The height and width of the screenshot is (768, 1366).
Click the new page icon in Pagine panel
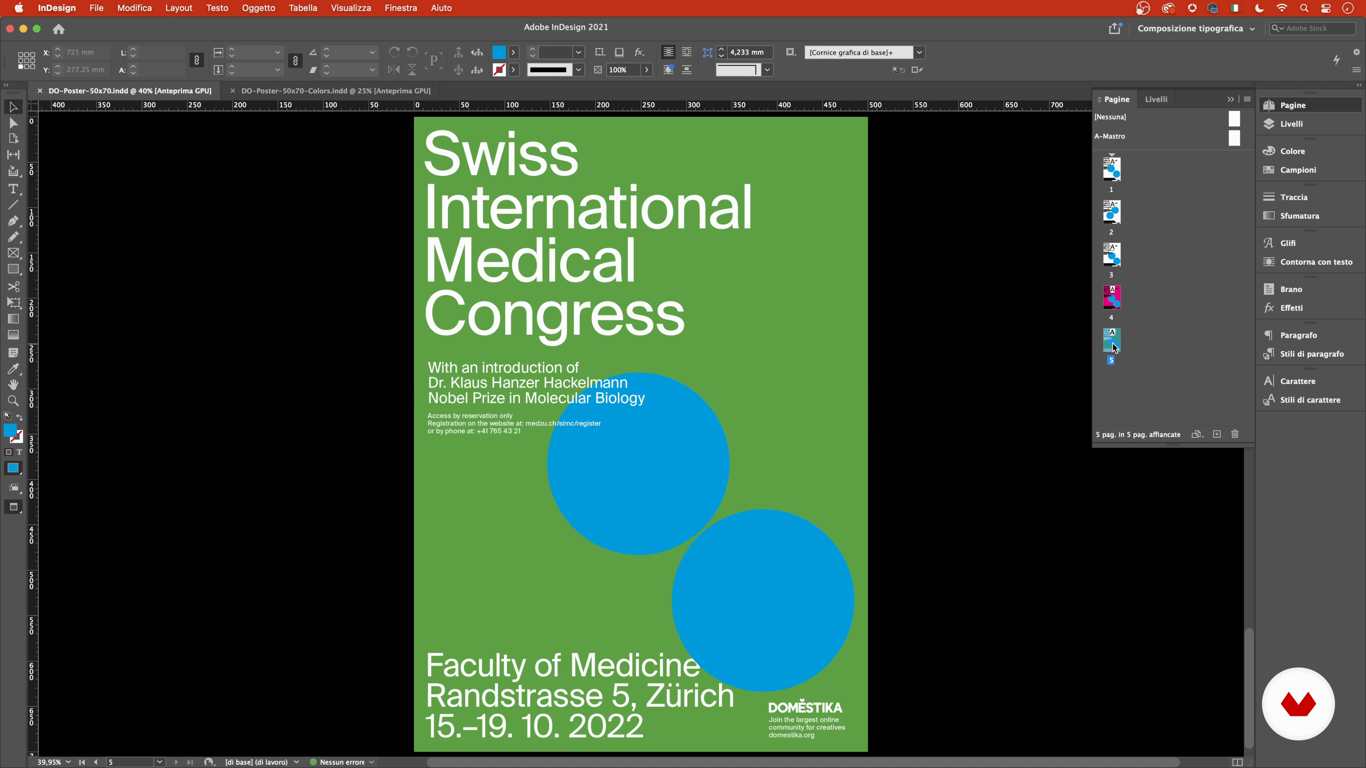(1217, 434)
